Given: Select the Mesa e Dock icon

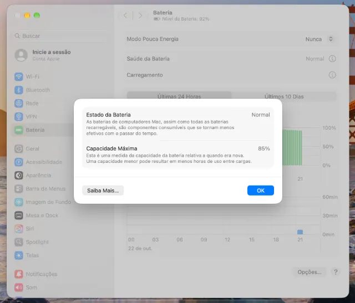Looking at the screenshot, I should pyautogui.click(x=18, y=215).
